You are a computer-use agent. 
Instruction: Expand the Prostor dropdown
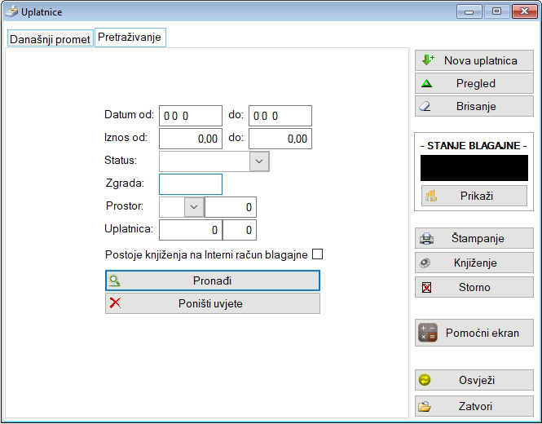[194, 207]
